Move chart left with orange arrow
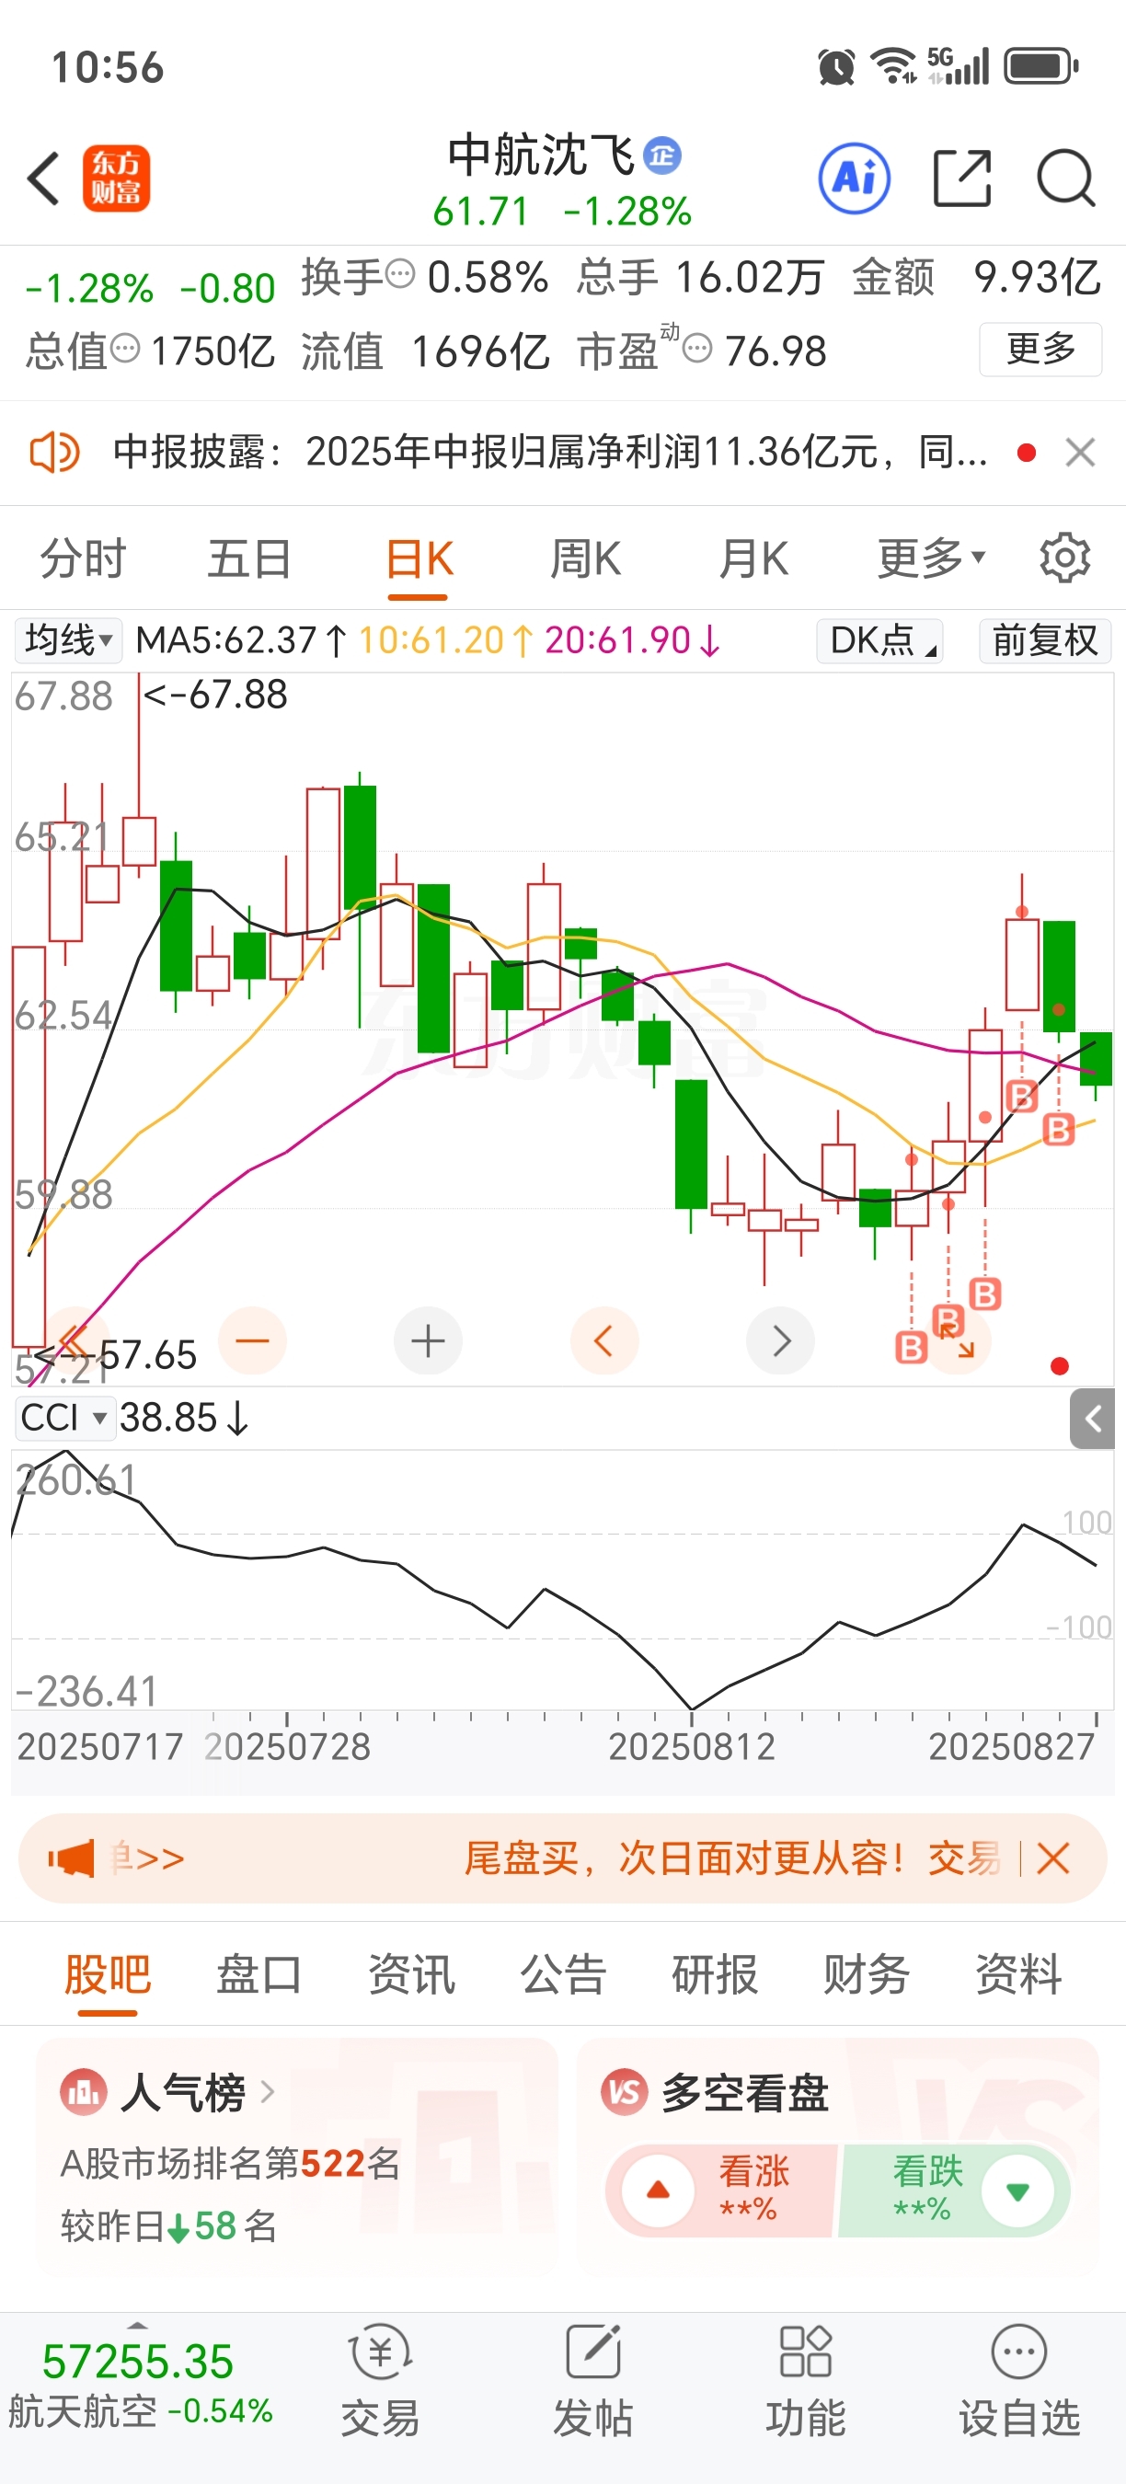Viewport: 1126px width, 2484px height. point(604,1340)
